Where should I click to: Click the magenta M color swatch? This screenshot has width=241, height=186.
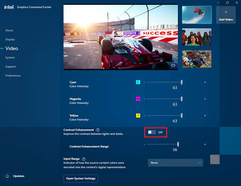click(138, 99)
